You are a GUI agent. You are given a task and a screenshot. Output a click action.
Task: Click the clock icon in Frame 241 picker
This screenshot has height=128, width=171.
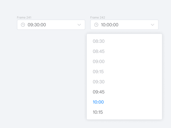23,25
